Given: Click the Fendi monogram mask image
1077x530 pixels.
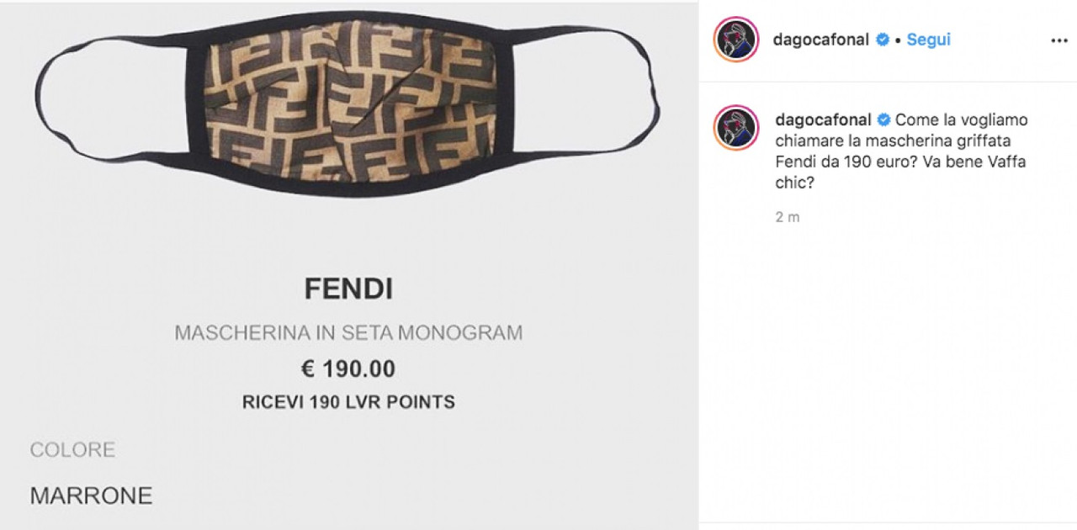Looking at the screenshot, I should [346, 105].
